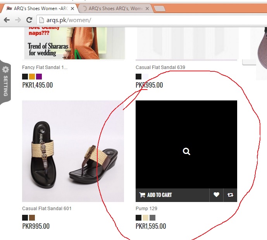The image size is (267, 240).
Task: Click the browser forward arrow
Action: tap(18, 20)
